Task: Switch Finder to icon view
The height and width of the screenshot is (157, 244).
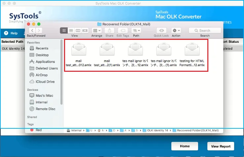Action: tap(64, 30)
